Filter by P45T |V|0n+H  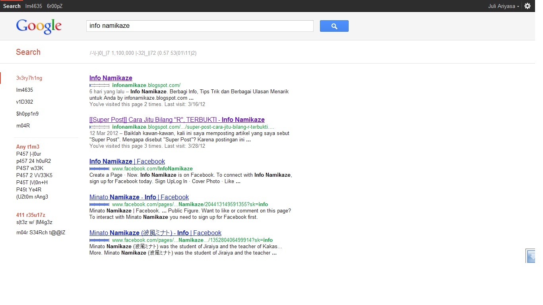[x=32, y=183]
